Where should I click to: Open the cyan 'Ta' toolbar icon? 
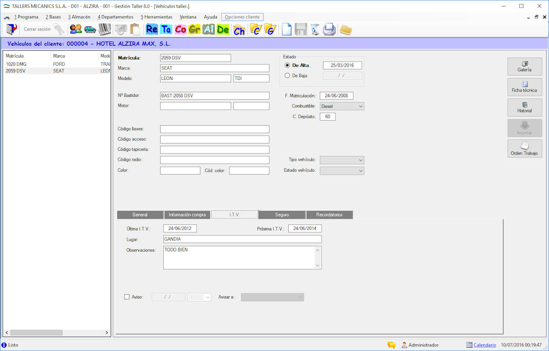(166, 29)
